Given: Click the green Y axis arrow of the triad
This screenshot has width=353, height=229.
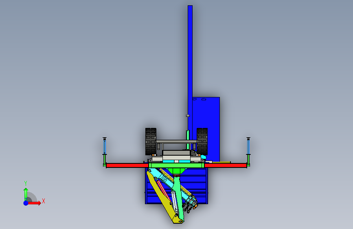Looking at the screenshot, I should pos(26,194).
